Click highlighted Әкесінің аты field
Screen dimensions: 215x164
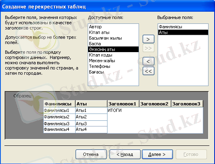[113, 49]
